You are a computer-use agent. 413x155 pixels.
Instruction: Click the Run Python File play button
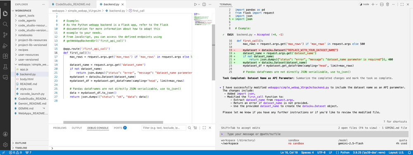point(195,5)
